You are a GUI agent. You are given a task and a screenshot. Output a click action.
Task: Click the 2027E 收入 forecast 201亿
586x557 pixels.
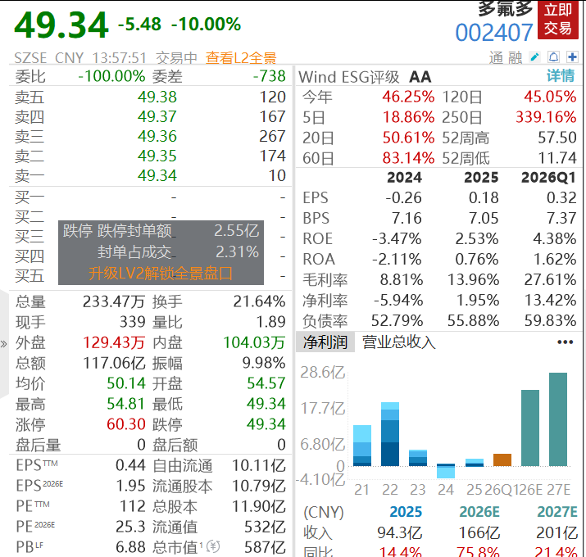[556, 532]
